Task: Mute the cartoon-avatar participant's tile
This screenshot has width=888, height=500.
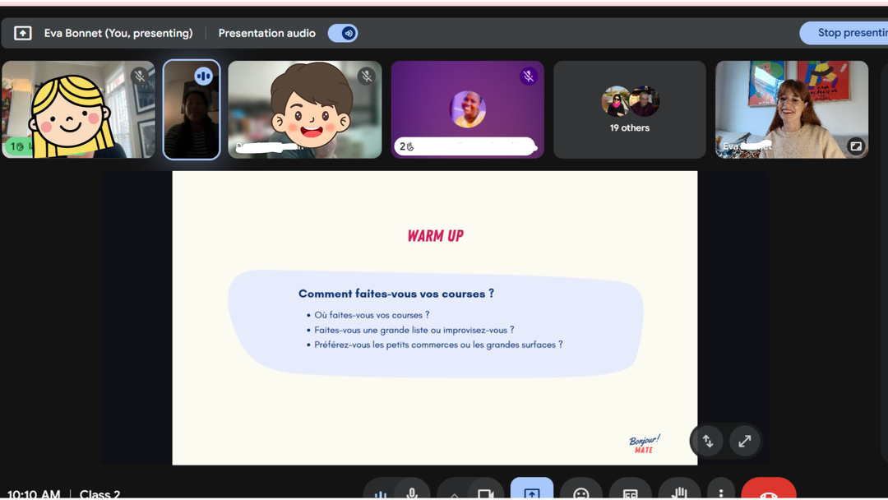Action: pos(367,76)
